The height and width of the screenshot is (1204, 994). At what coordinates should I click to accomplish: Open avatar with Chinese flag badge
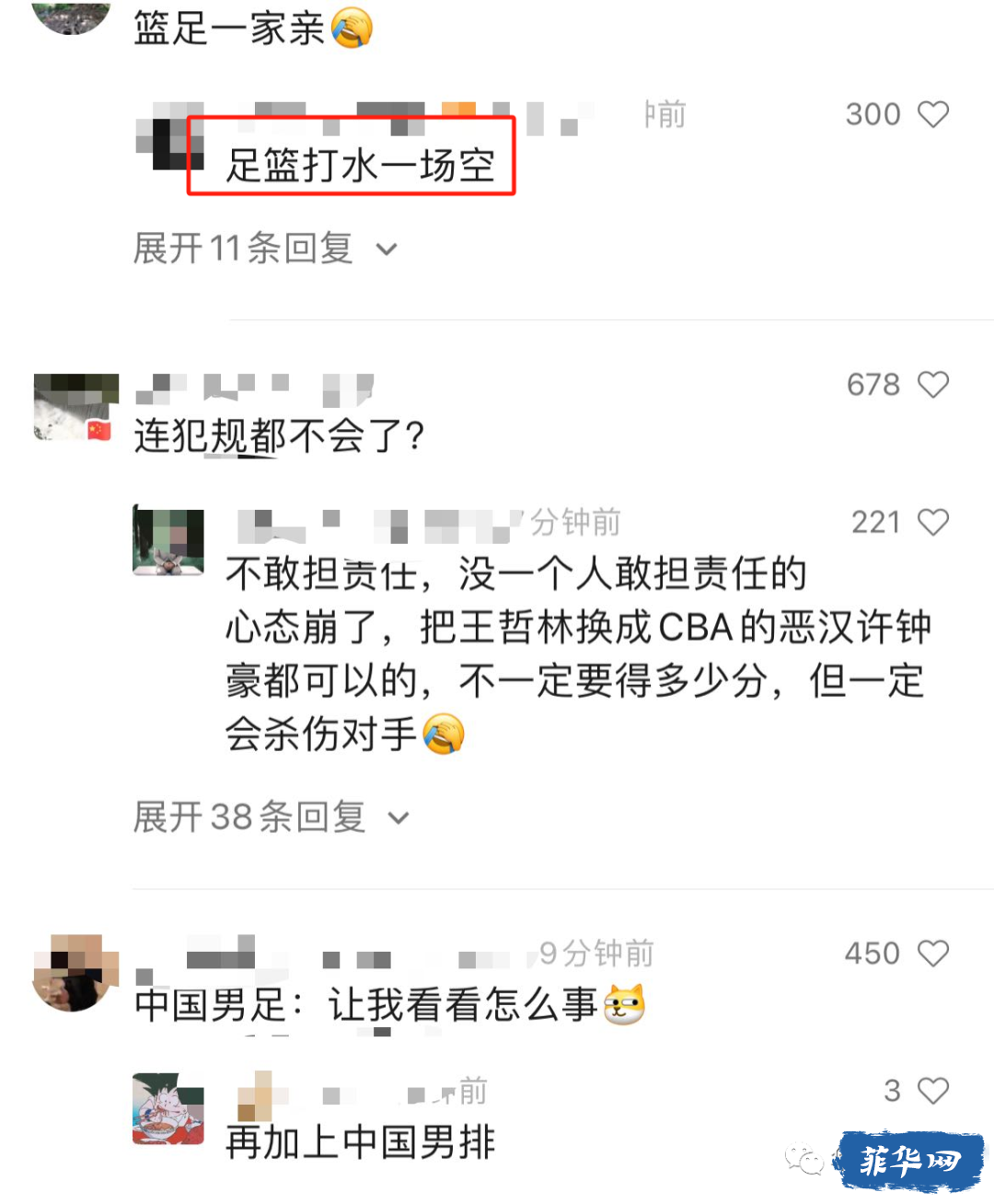pos(75,407)
